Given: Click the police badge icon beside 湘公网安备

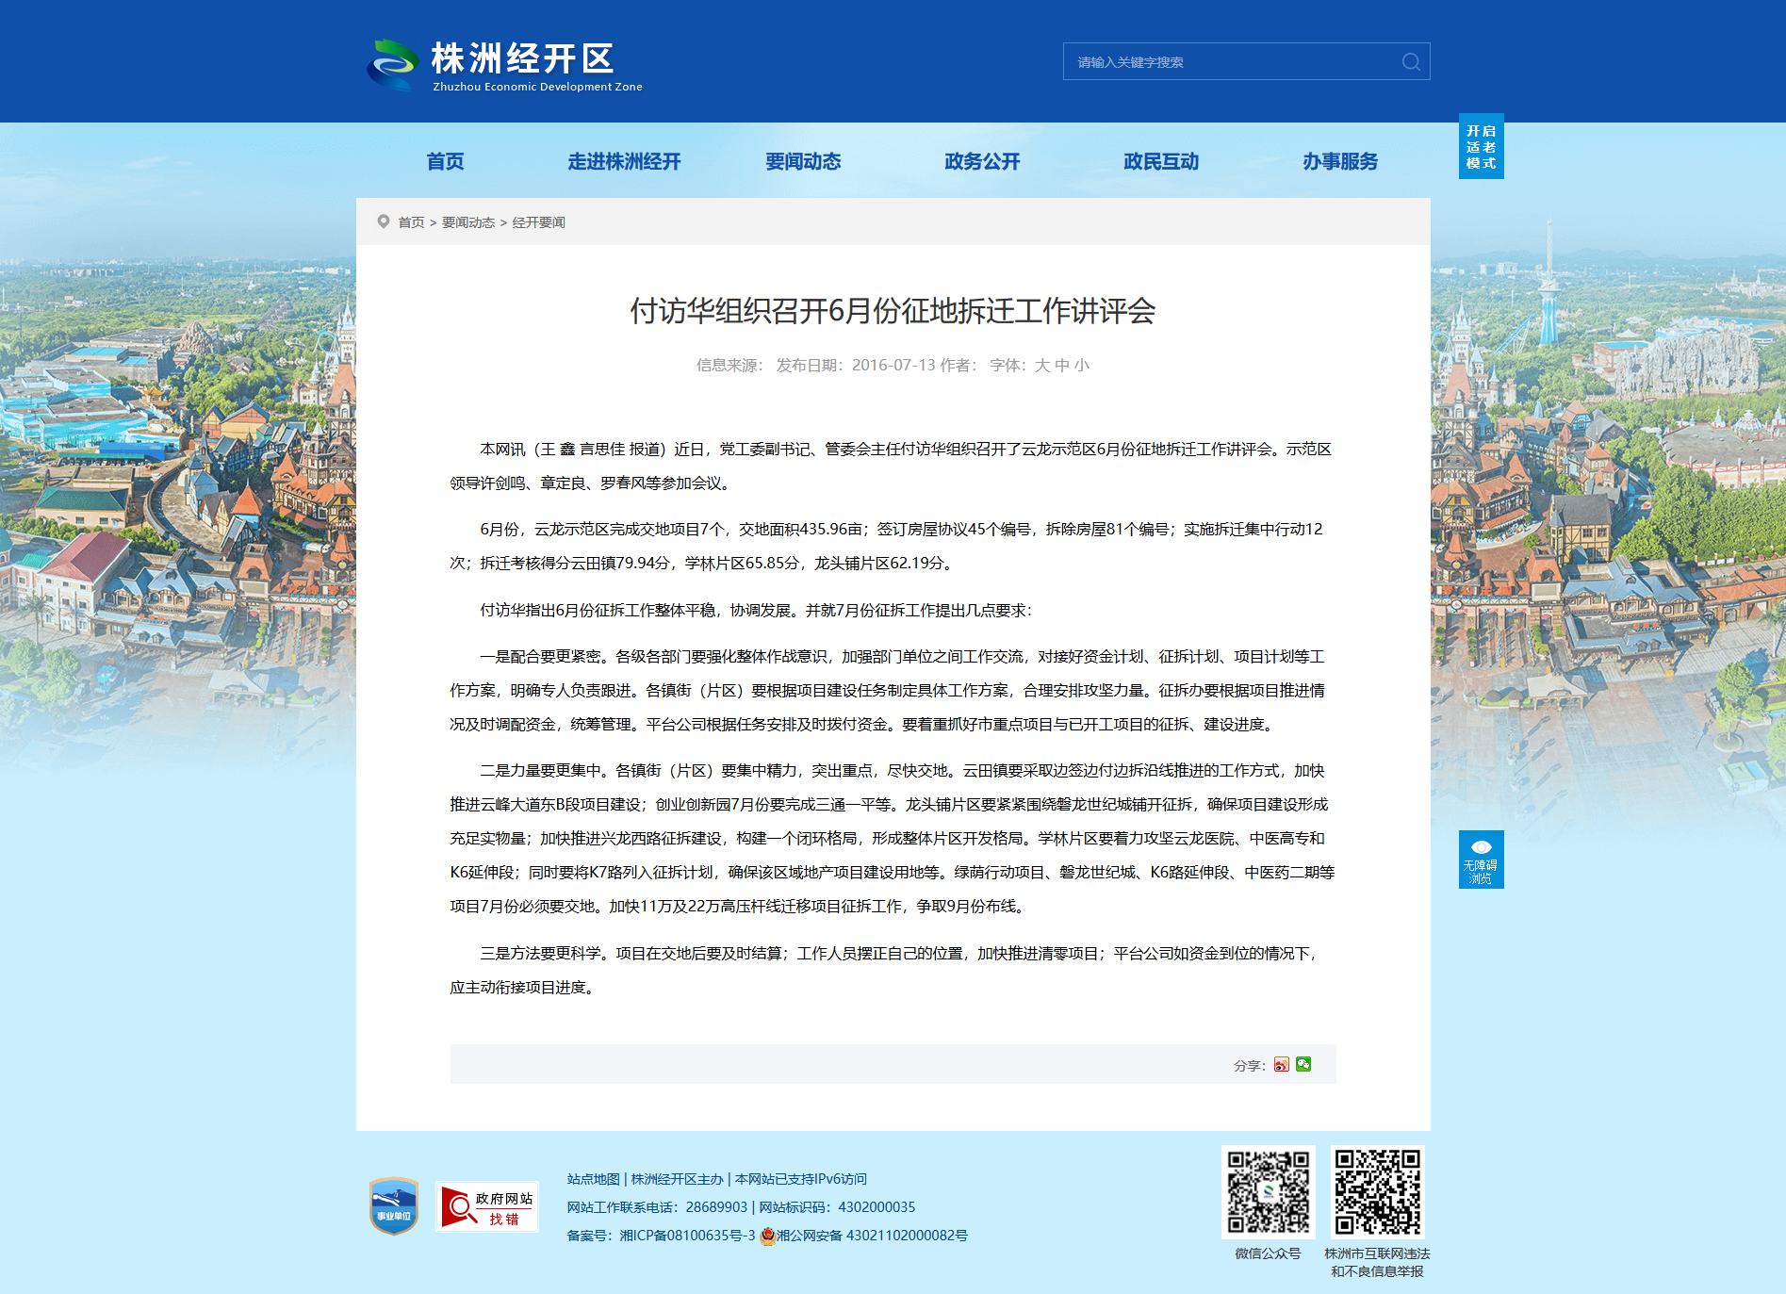Looking at the screenshot, I should click(767, 1236).
